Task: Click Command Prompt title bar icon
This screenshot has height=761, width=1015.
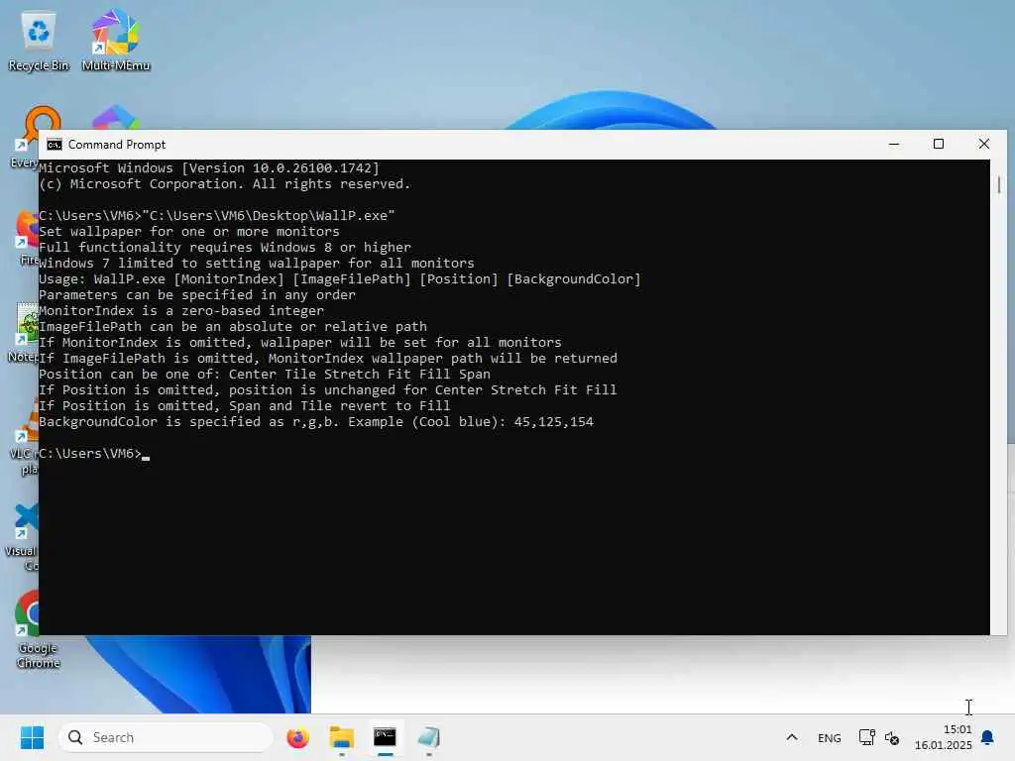Action: point(55,145)
